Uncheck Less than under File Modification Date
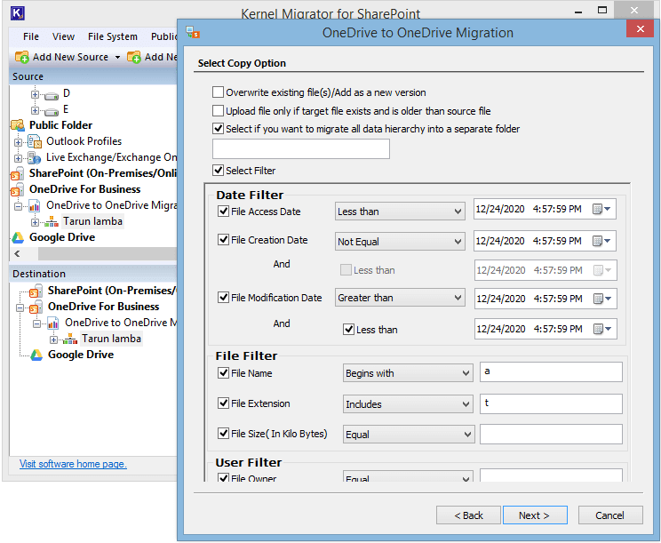Image resolution: width=661 pixels, height=543 pixels. 348,329
